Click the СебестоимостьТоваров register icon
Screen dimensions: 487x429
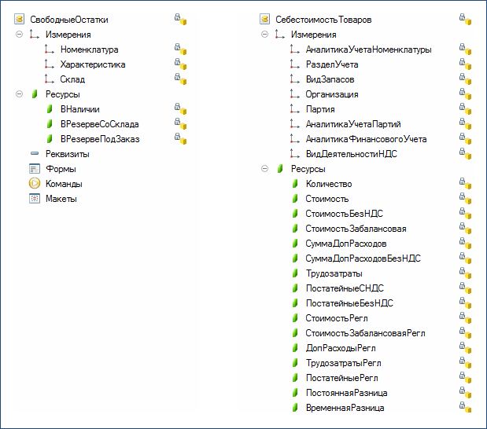[265, 19]
